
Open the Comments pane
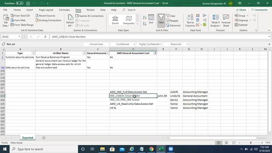[259, 10]
